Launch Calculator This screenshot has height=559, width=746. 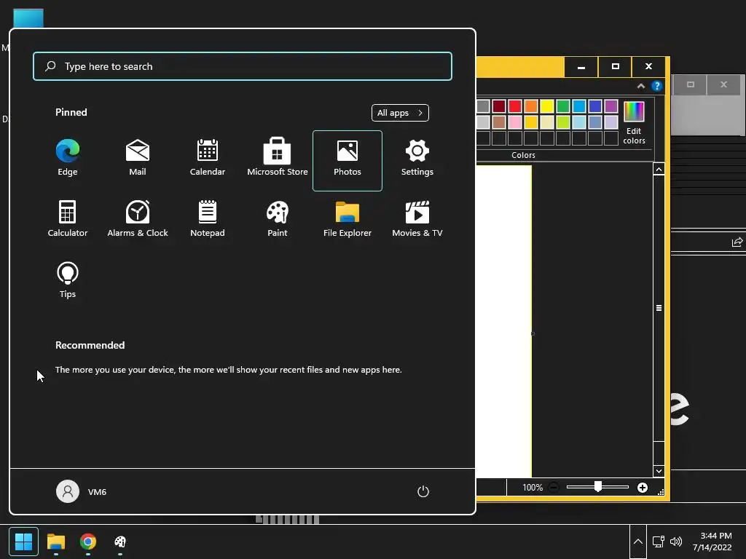coord(68,219)
